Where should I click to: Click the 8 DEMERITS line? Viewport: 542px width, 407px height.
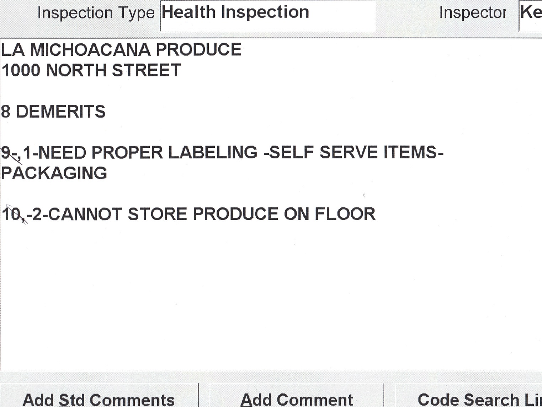[53, 112]
